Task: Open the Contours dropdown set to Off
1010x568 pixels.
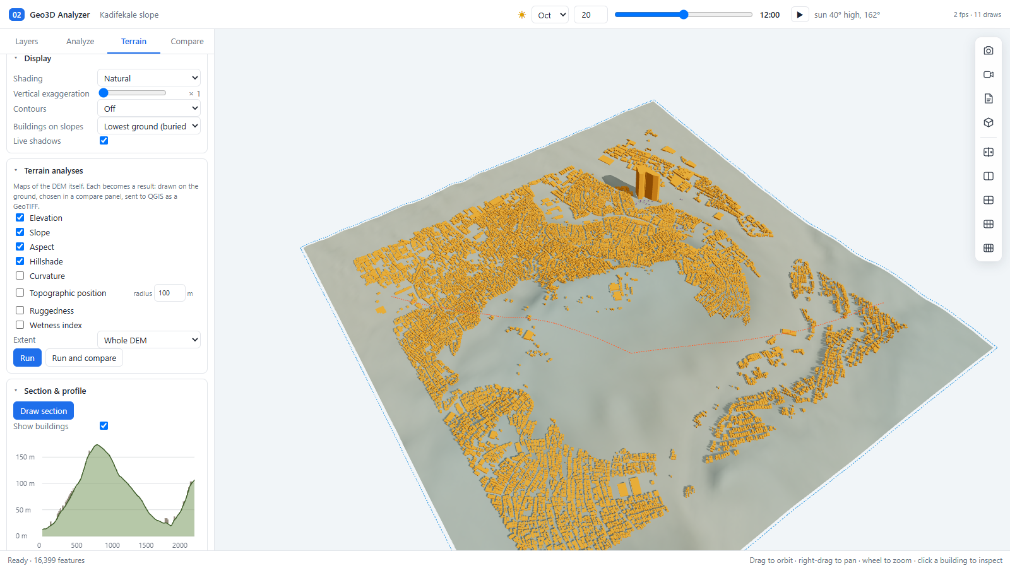Action: [149, 109]
